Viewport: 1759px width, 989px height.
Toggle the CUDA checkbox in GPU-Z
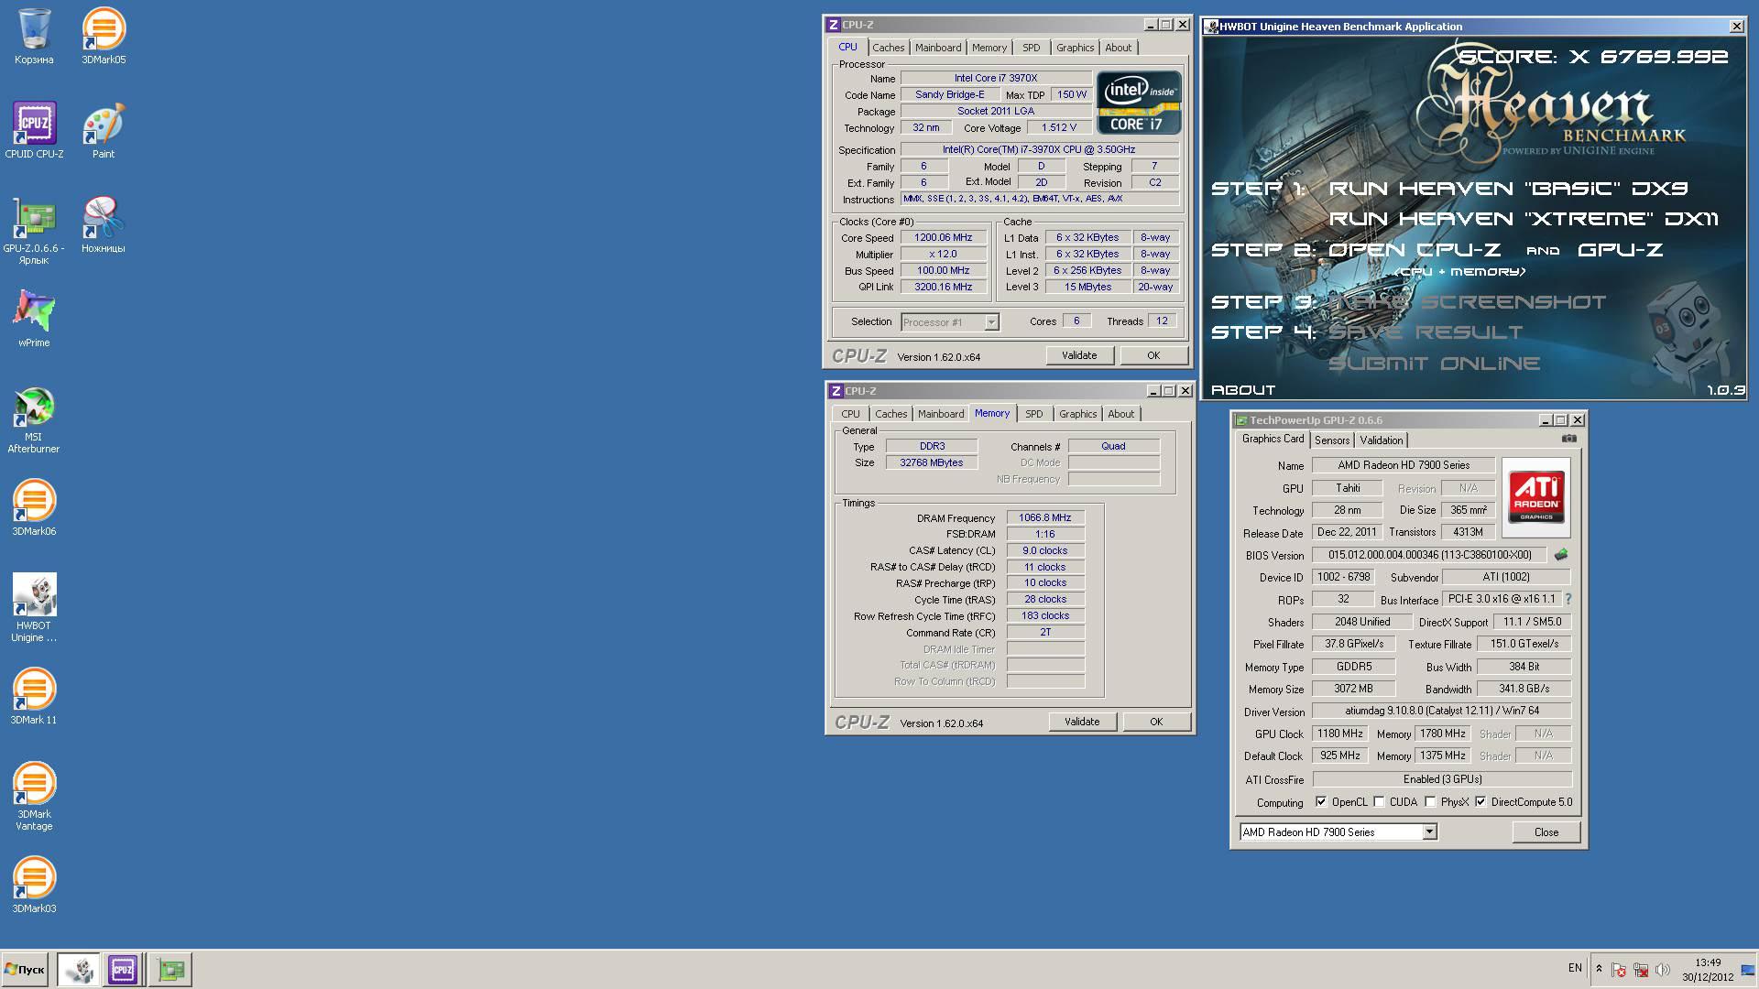1379,801
